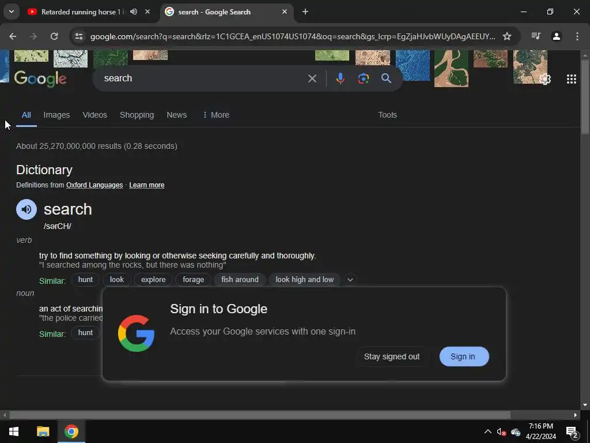The width and height of the screenshot is (590, 443).
Task: Switch to Videos results
Action: (95, 115)
